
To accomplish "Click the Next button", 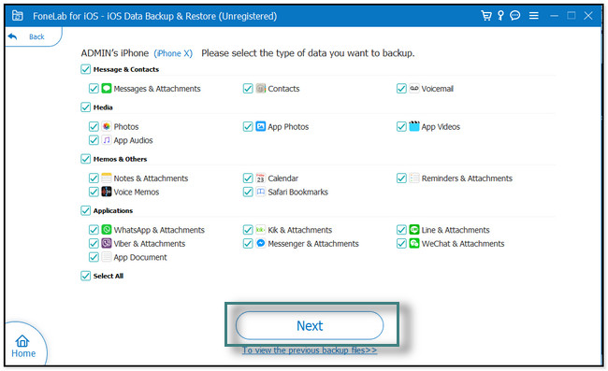I will click(310, 326).
